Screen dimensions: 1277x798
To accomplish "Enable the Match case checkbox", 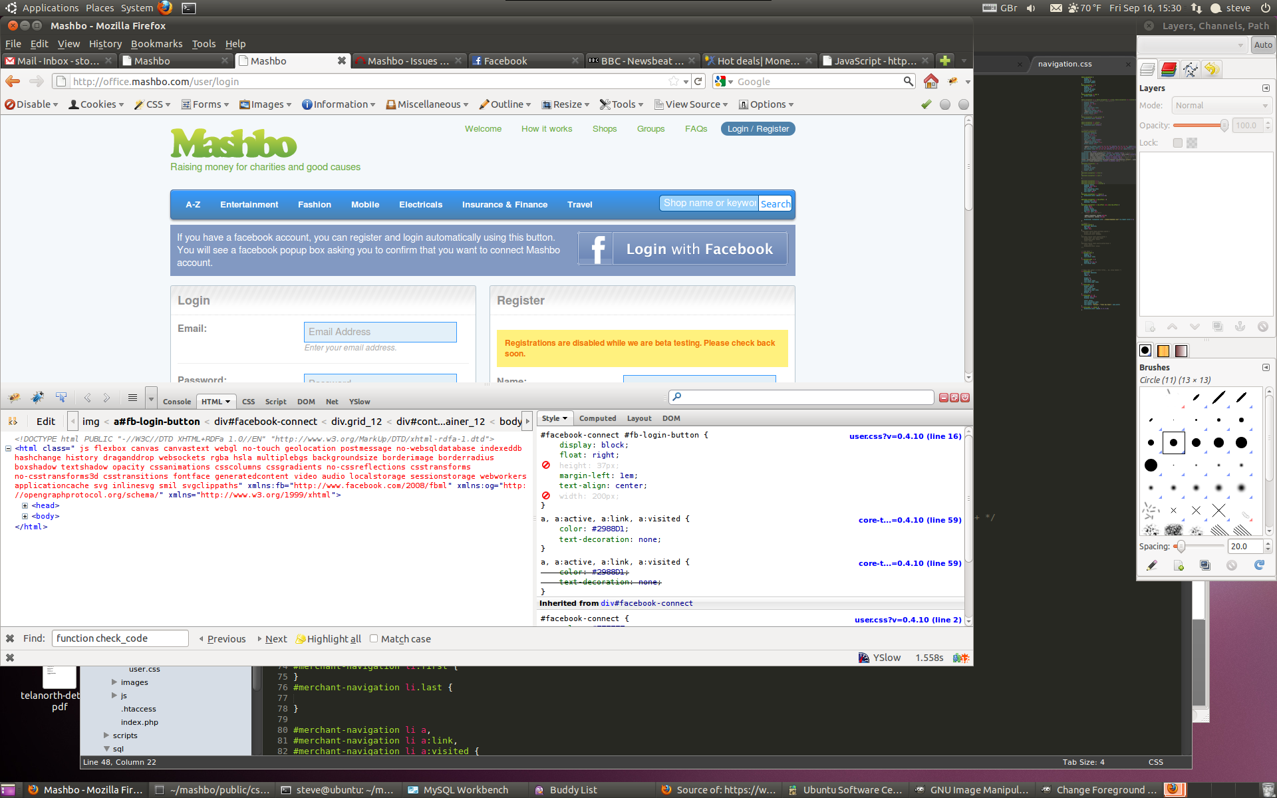I will pos(374,638).
